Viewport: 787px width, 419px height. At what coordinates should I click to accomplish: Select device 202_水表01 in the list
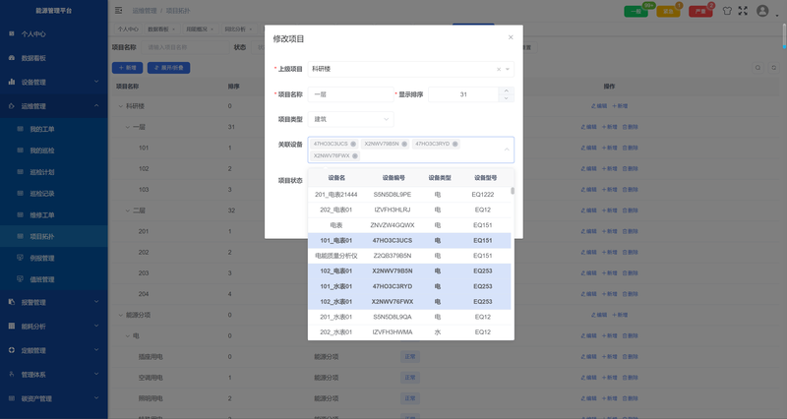(409, 332)
